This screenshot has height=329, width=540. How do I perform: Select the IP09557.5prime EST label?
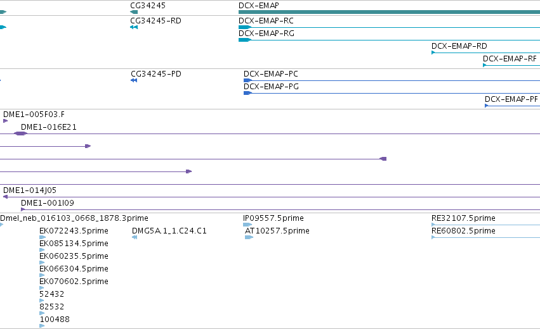(273, 218)
